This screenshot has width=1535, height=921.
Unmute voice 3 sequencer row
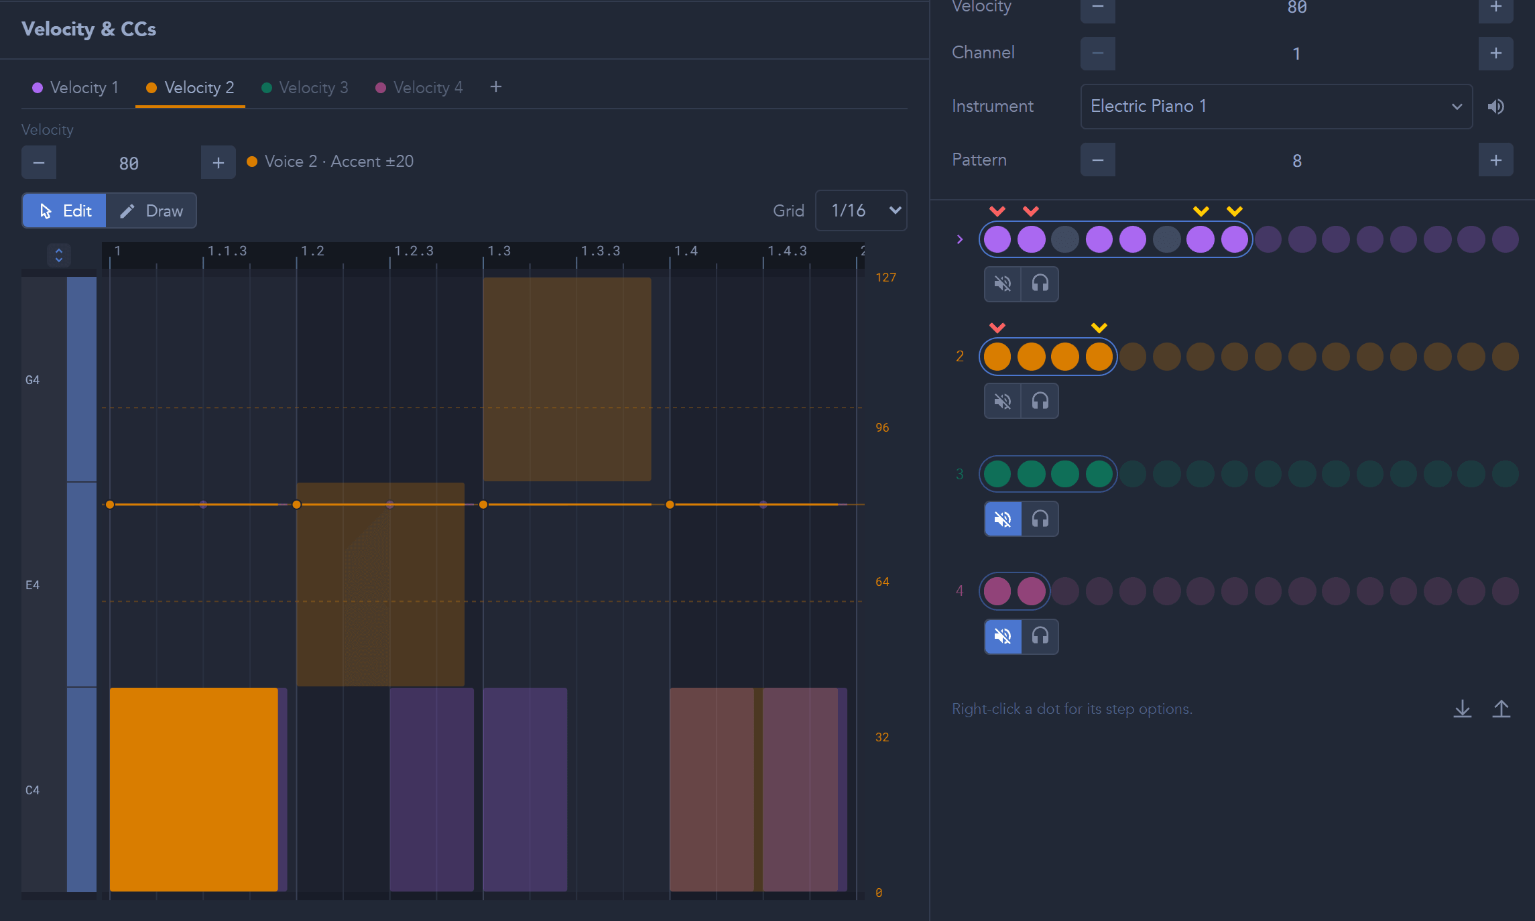point(1003,519)
